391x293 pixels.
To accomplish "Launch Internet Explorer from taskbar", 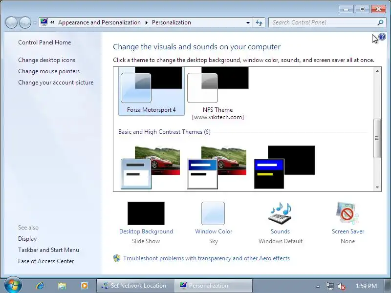I will pyautogui.click(x=40, y=286).
